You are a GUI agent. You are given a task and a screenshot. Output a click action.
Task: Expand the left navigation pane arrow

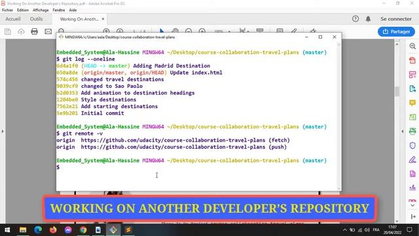pyautogui.click(x=3, y=131)
